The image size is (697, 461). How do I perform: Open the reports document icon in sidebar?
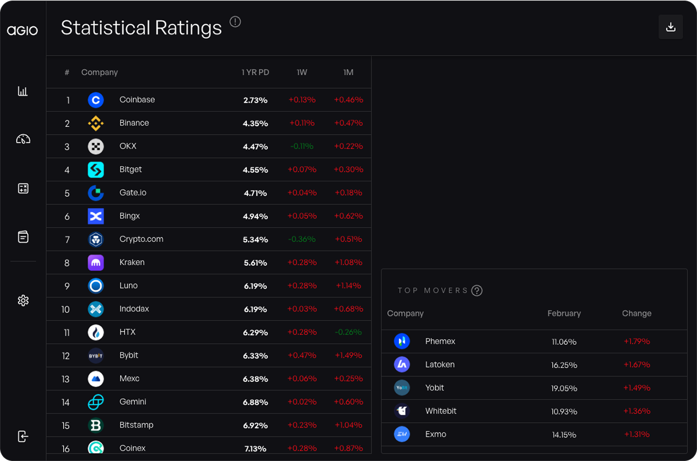23,237
